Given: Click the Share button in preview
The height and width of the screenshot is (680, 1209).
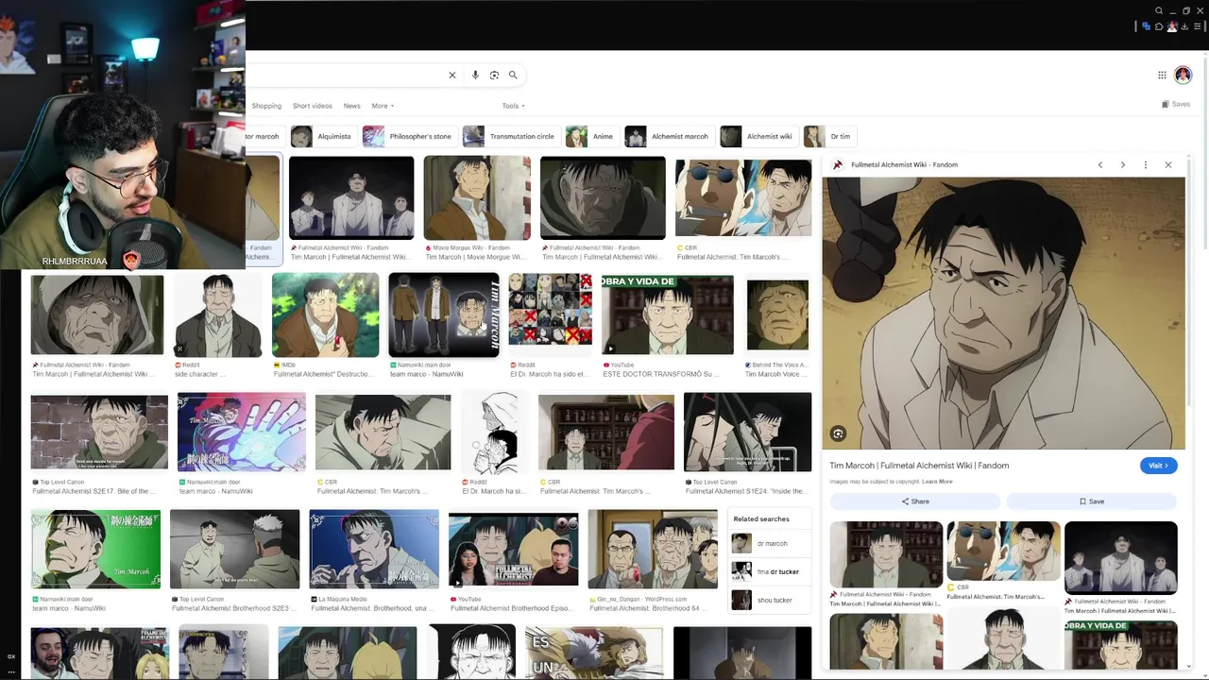Looking at the screenshot, I should [x=914, y=501].
